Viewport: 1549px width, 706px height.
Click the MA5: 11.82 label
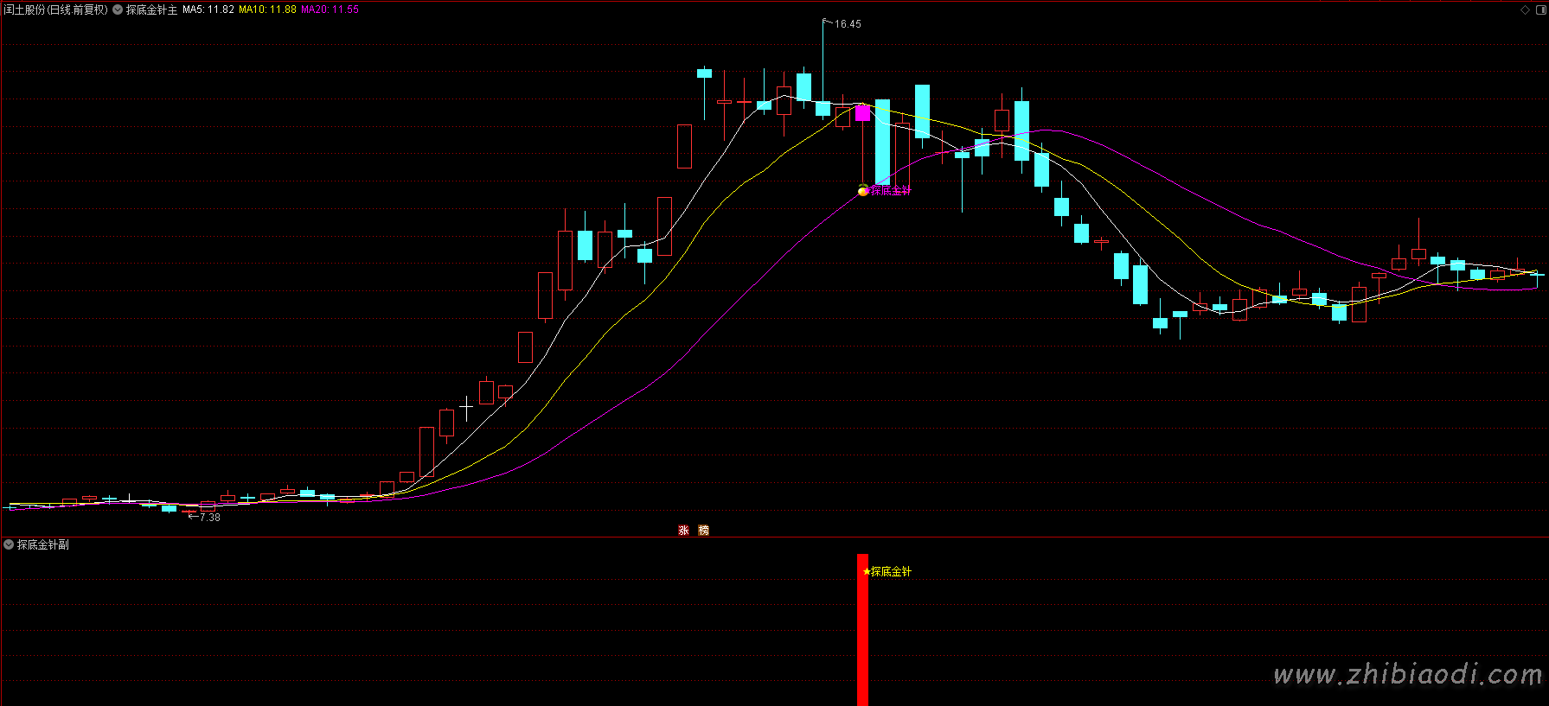[x=208, y=10]
